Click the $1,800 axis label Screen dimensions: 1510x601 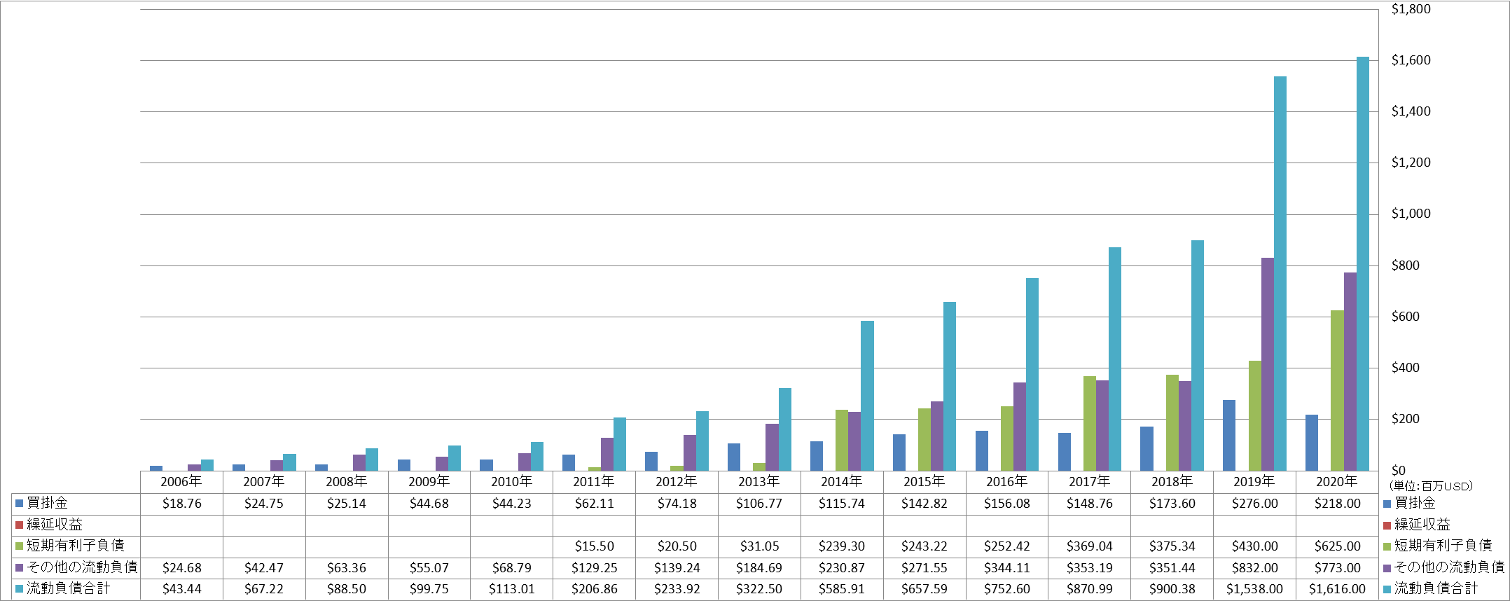pyautogui.click(x=1411, y=9)
